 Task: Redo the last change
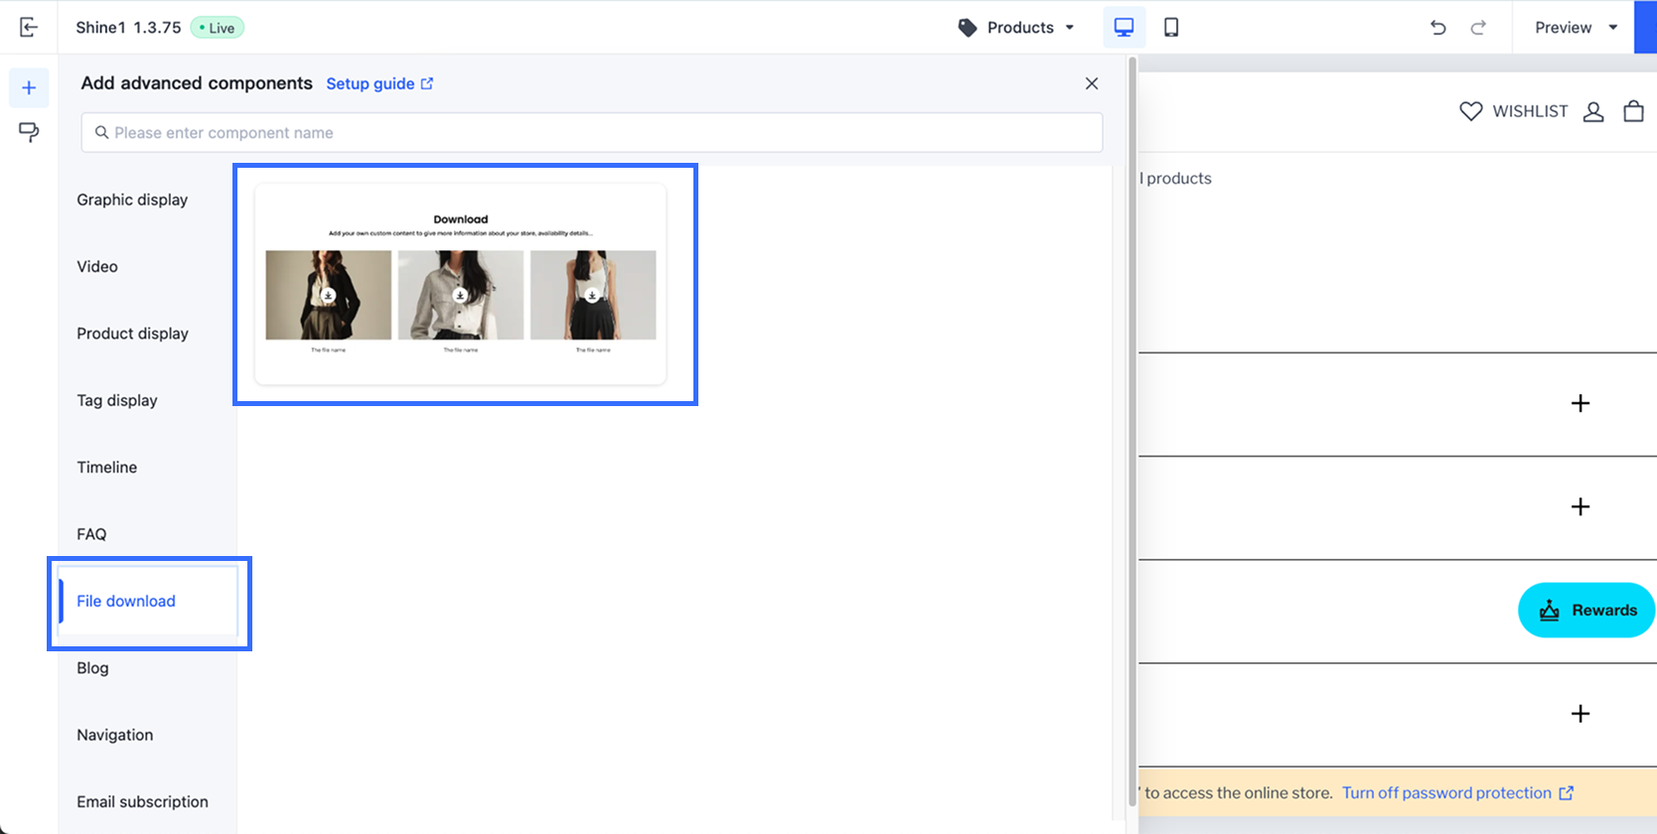pyautogui.click(x=1478, y=28)
